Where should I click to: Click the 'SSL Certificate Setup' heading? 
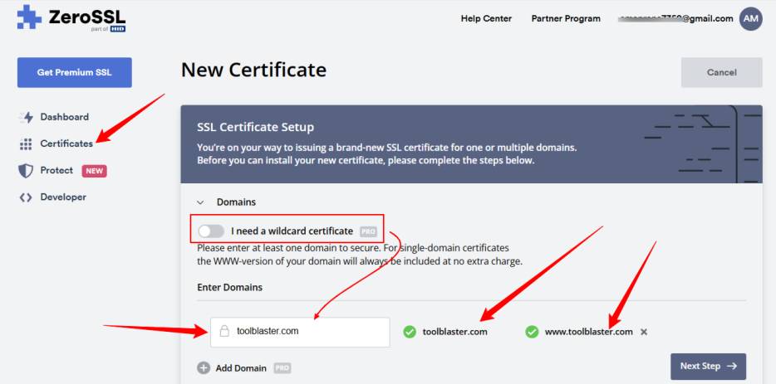(255, 127)
